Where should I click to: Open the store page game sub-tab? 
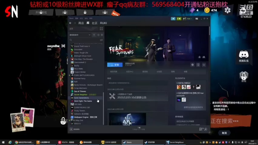[x=114, y=72]
